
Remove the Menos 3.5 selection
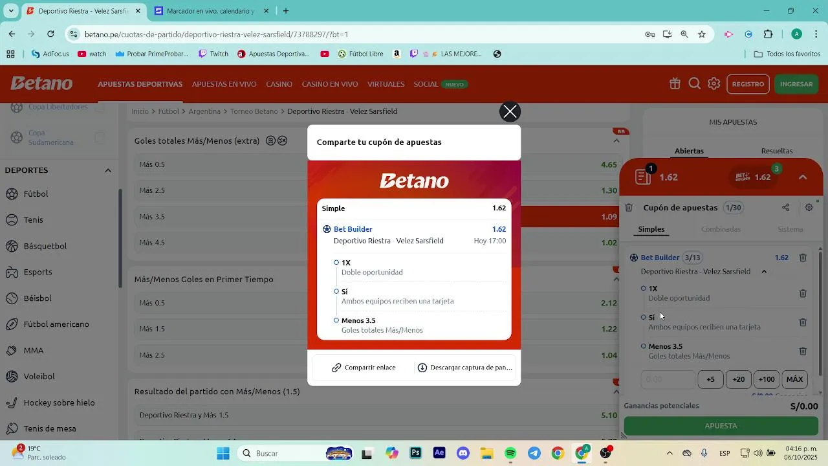coord(803,351)
